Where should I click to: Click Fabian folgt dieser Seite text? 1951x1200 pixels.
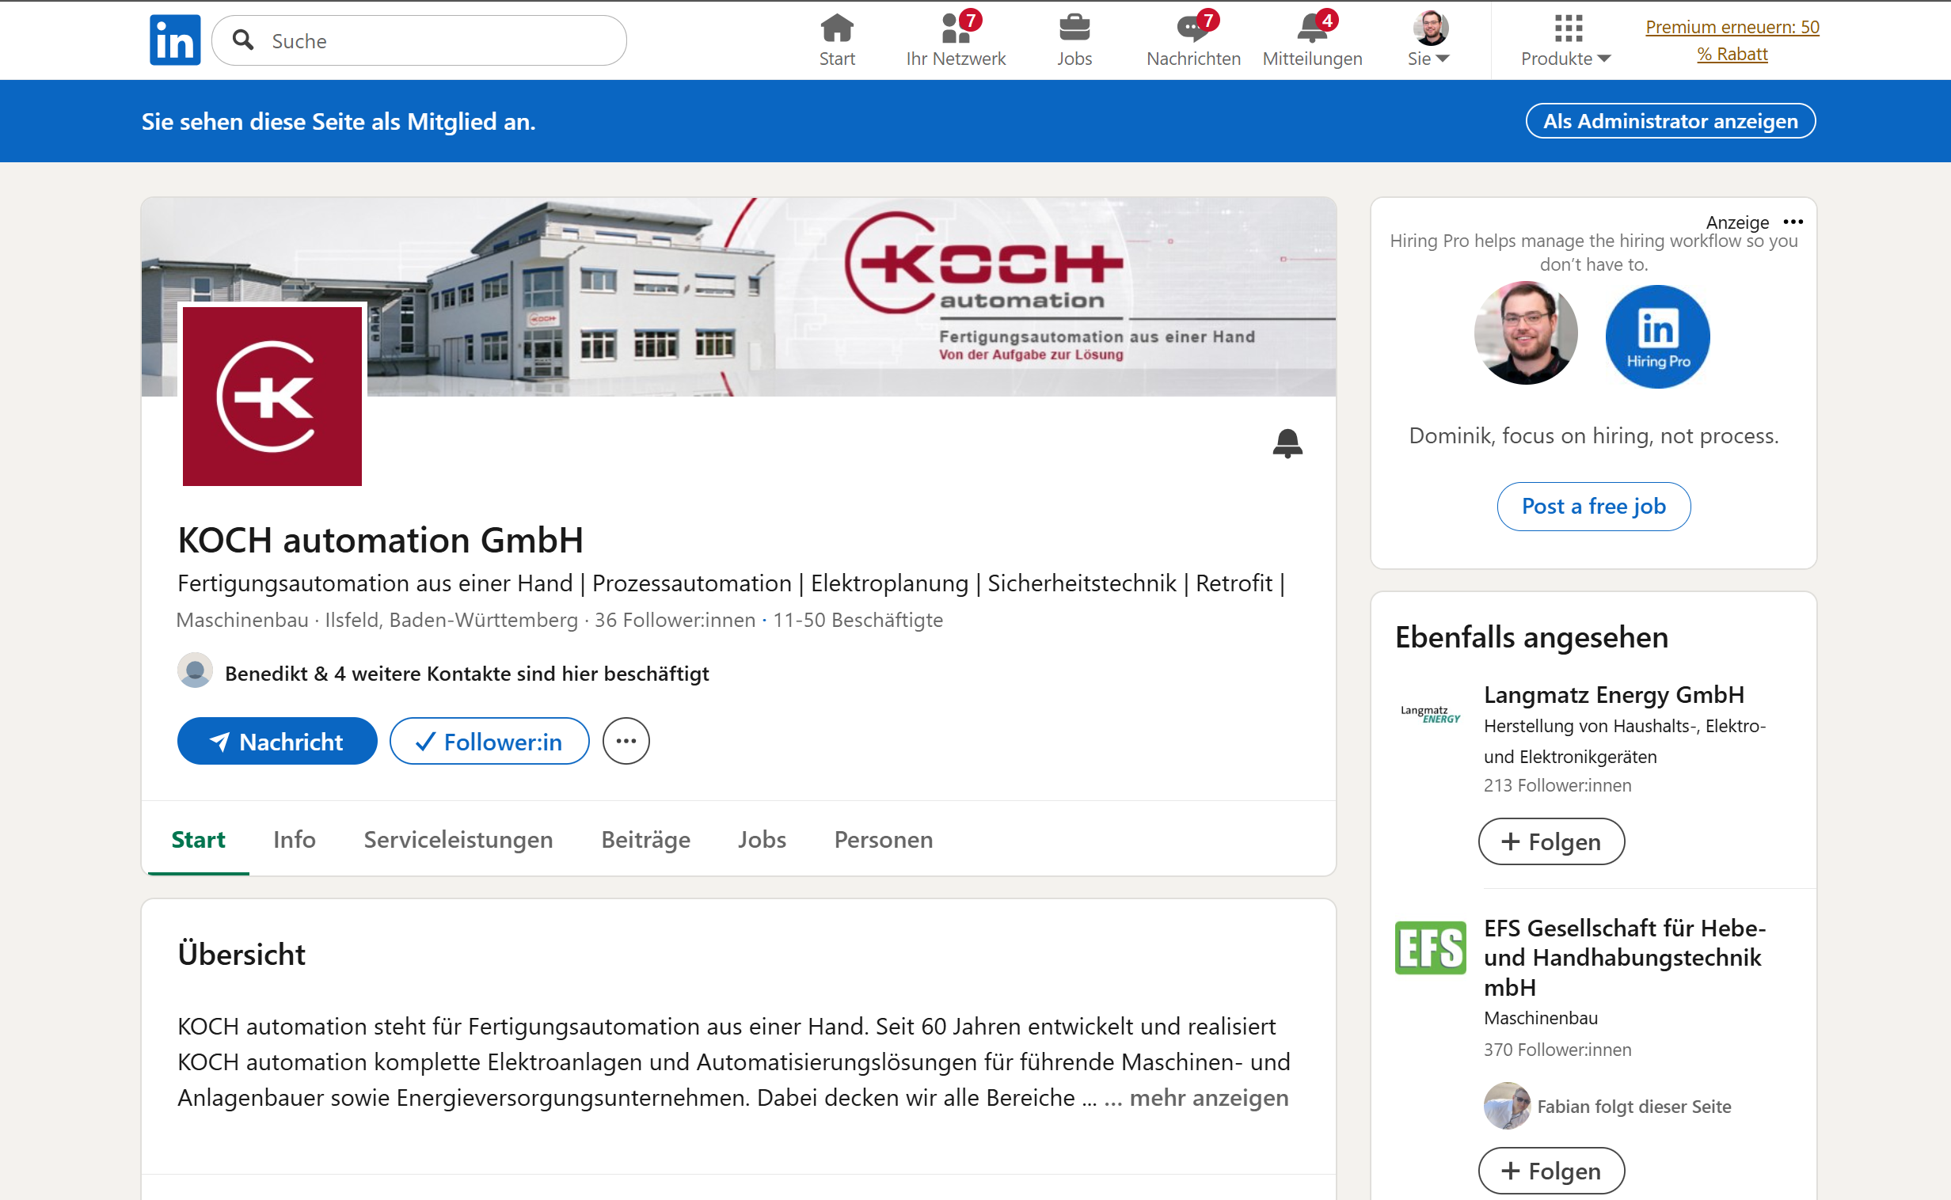[1633, 1107]
